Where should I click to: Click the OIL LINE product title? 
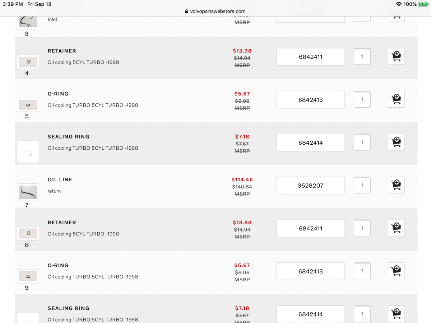[60, 179]
